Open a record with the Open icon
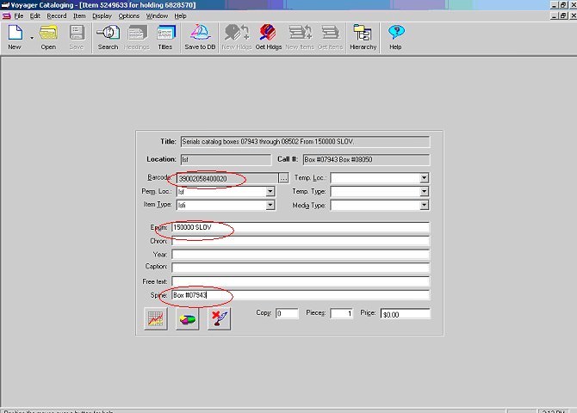Image resolution: width=577 pixels, height=413 pixels. tap(48, 36)
